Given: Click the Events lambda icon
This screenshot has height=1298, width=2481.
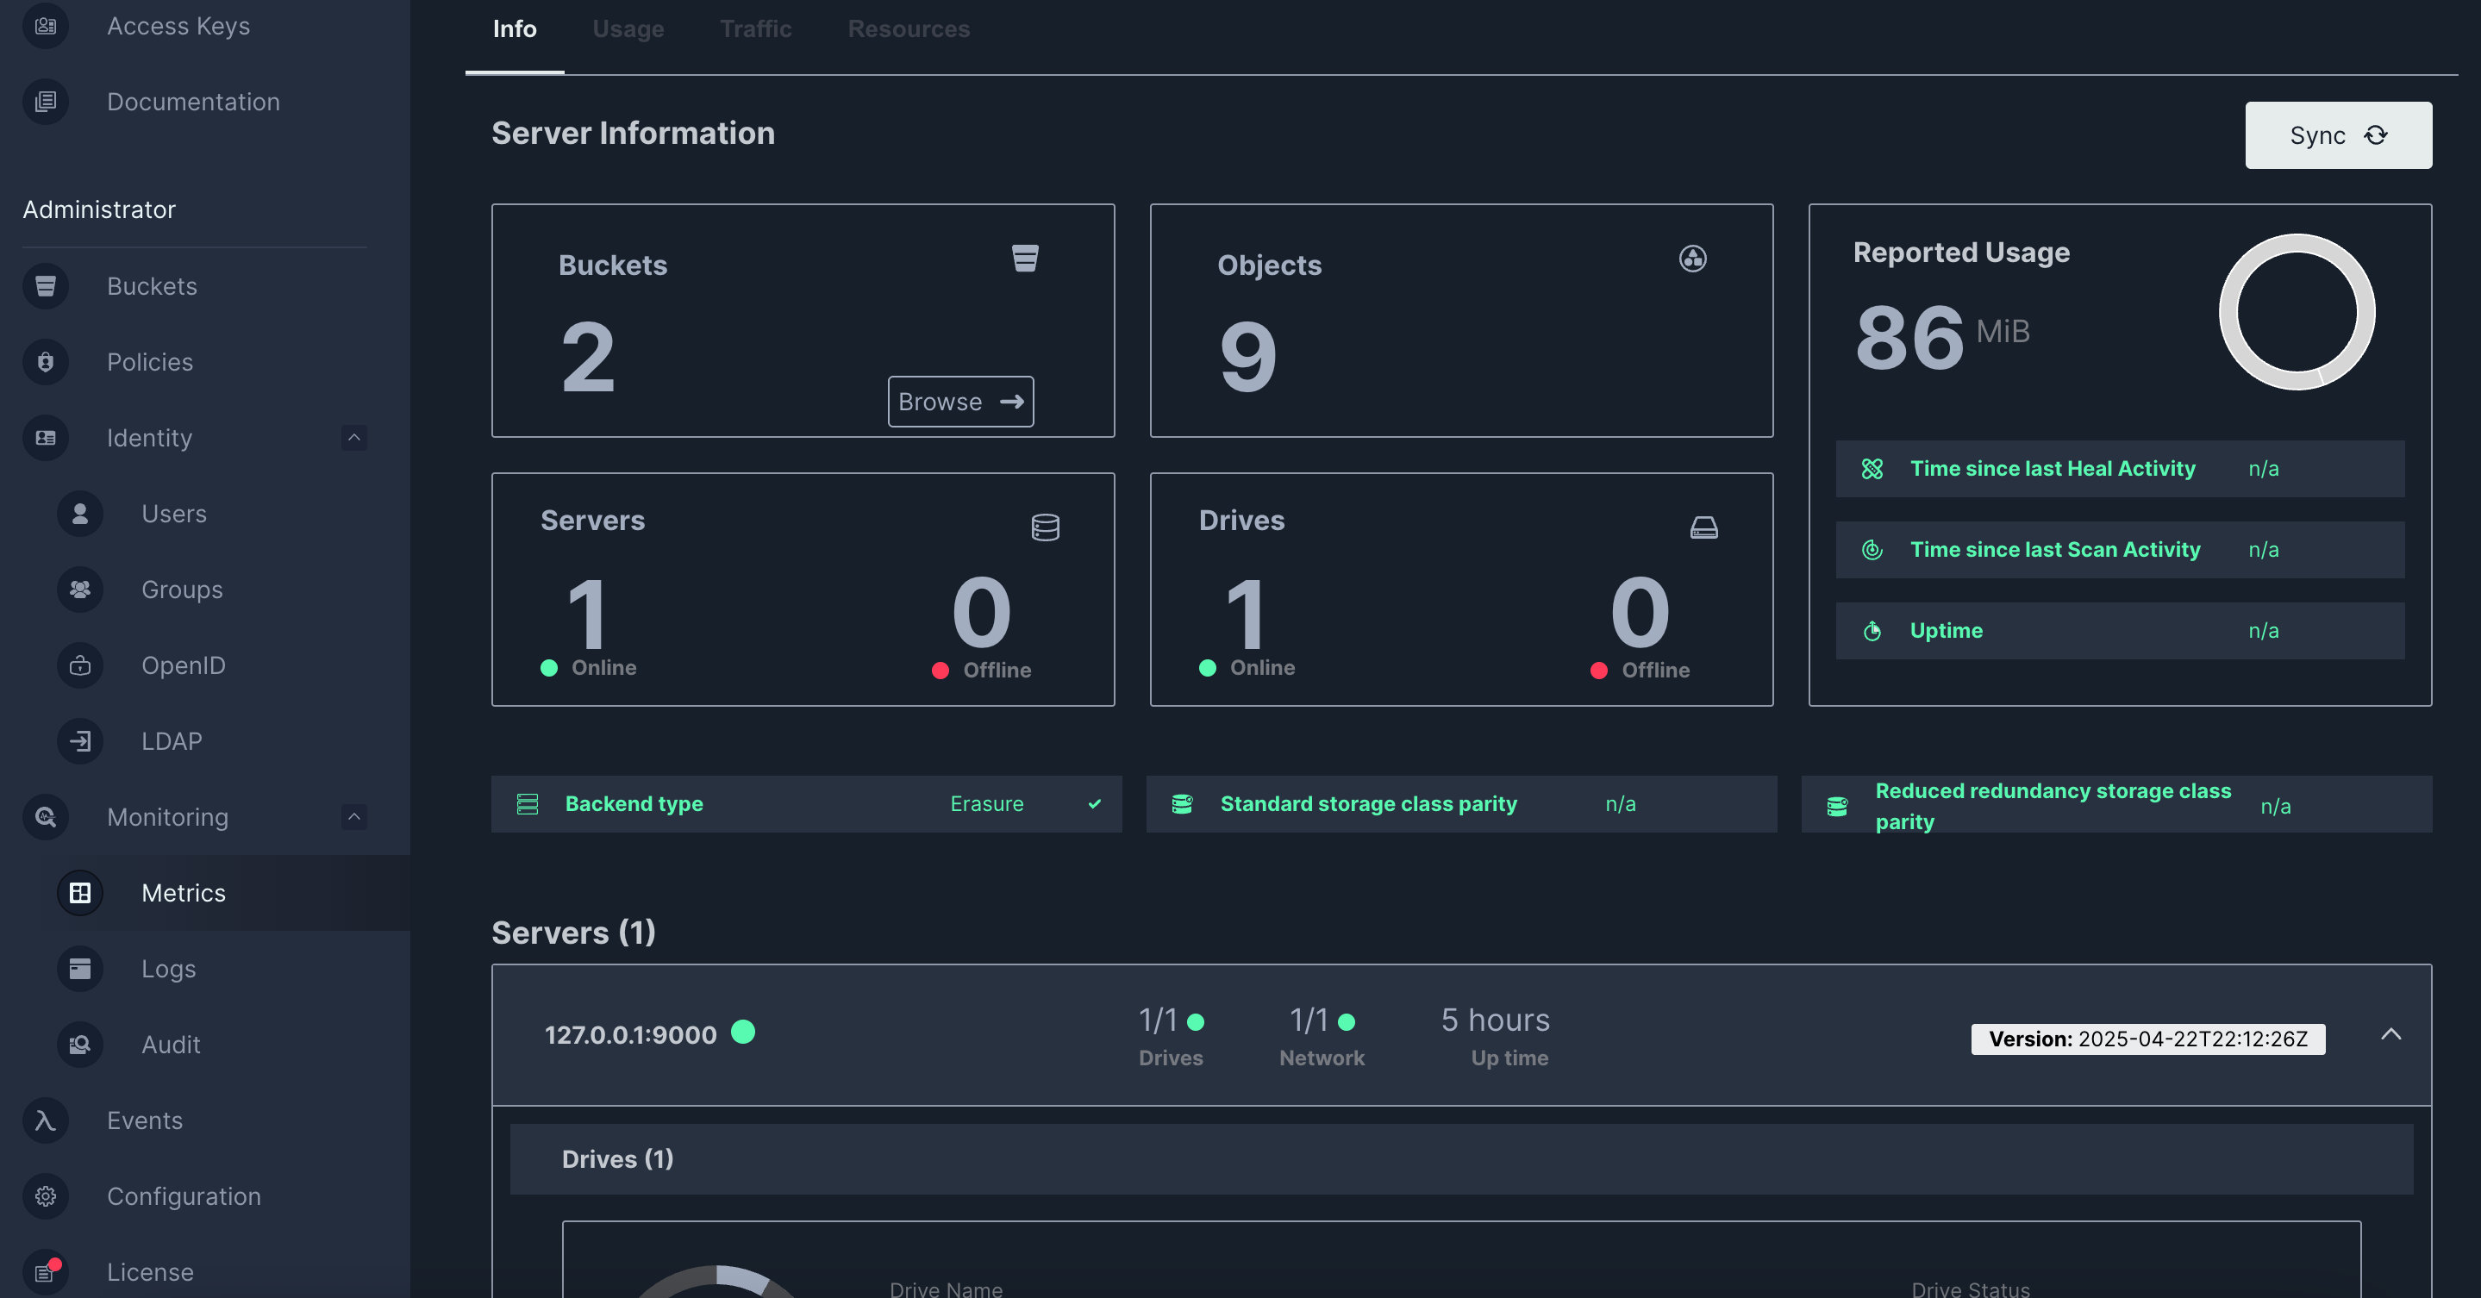Looking at the screenshot, I should pyautogui.click(x=46, y=1120).
